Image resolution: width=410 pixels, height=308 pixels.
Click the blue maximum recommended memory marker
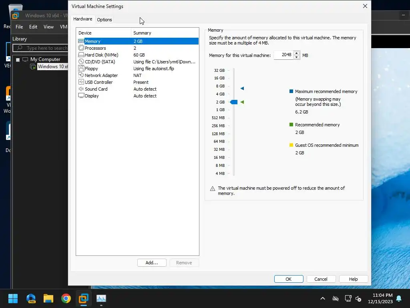coord(242,88)
